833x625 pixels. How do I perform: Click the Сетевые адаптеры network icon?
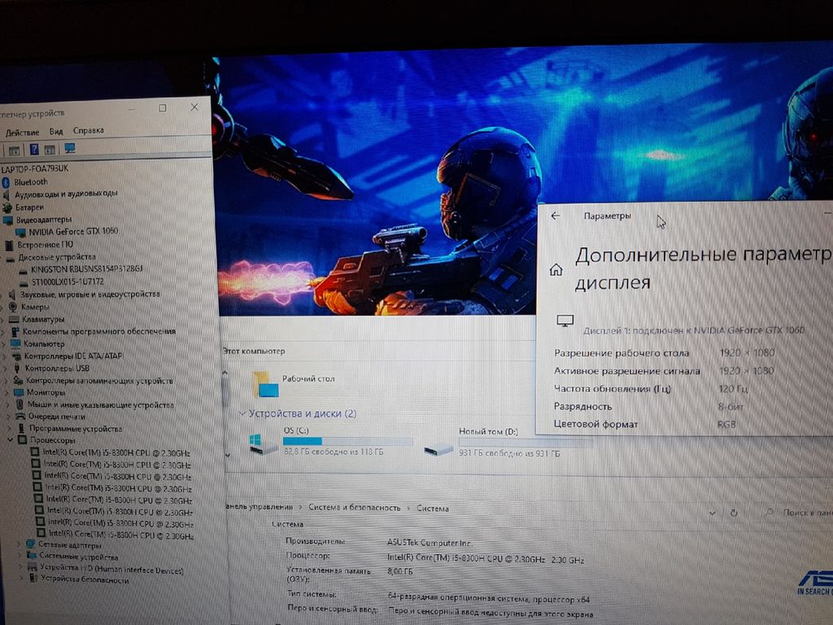pyautogui.click(x=31, y=544)
